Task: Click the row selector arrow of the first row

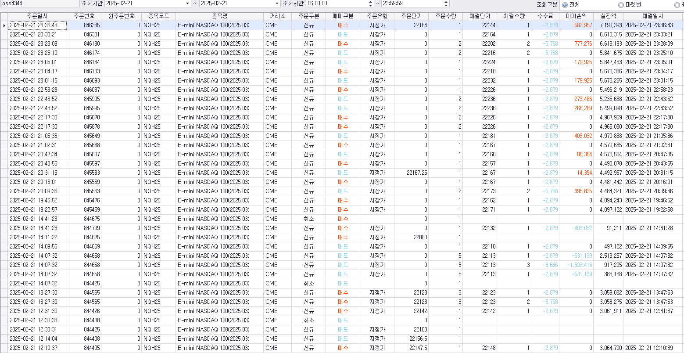Action: click(x=4, y=25)
